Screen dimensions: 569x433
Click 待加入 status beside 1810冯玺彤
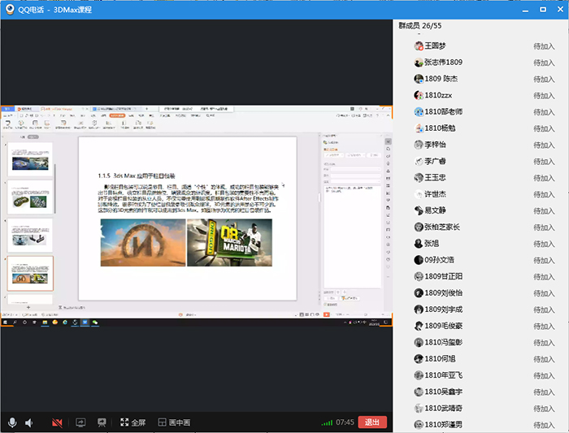544,343
